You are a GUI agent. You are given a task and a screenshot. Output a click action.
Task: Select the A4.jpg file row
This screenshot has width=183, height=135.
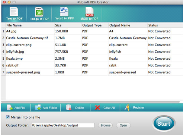coord(92,31)
